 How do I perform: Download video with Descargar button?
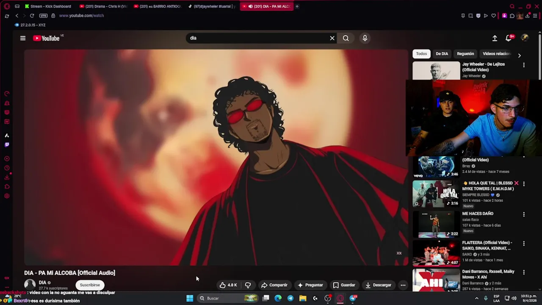379,285
